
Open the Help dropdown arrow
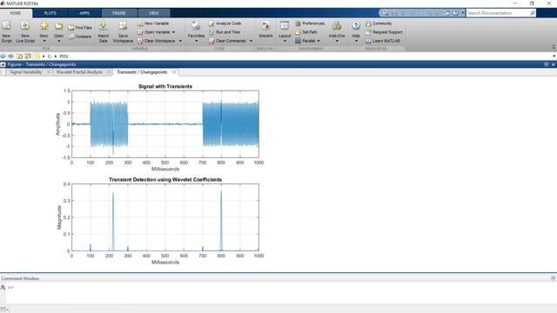pos(356,41)
